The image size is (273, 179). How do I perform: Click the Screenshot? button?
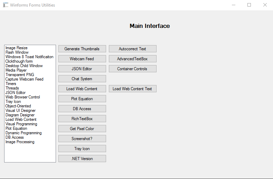pos(82,139)
